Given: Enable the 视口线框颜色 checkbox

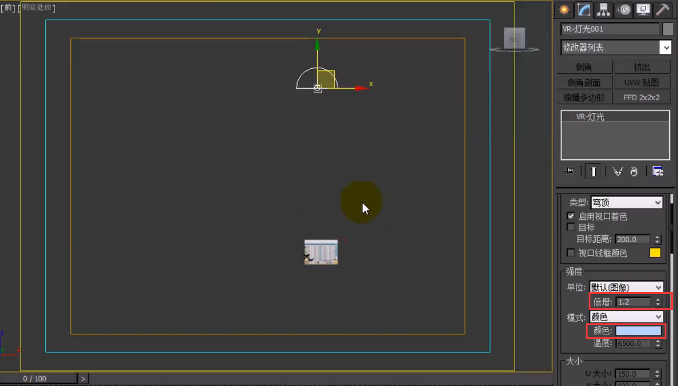Looking at the screenshot, I should pyautogui.click(x=571, y=253).
